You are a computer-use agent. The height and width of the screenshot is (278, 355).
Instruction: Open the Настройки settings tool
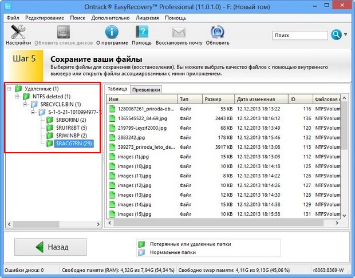pos(18,35)
